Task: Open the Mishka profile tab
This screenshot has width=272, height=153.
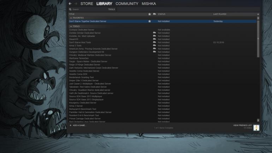Action: [x=149, y=4]
